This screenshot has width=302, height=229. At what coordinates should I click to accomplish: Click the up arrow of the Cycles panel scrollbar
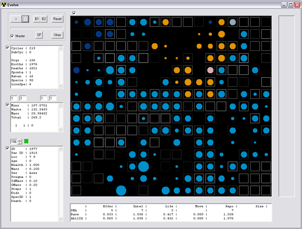(60, 48)
